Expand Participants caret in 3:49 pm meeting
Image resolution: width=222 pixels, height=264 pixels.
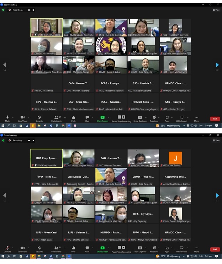click(x=65, y=117)
